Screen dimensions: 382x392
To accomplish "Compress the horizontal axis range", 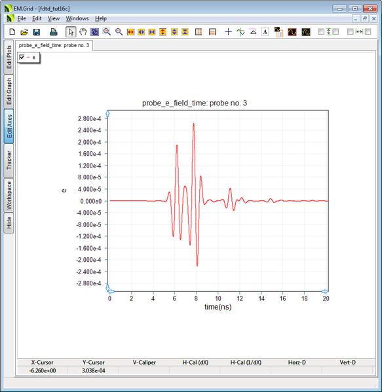I will pos(152,32).
